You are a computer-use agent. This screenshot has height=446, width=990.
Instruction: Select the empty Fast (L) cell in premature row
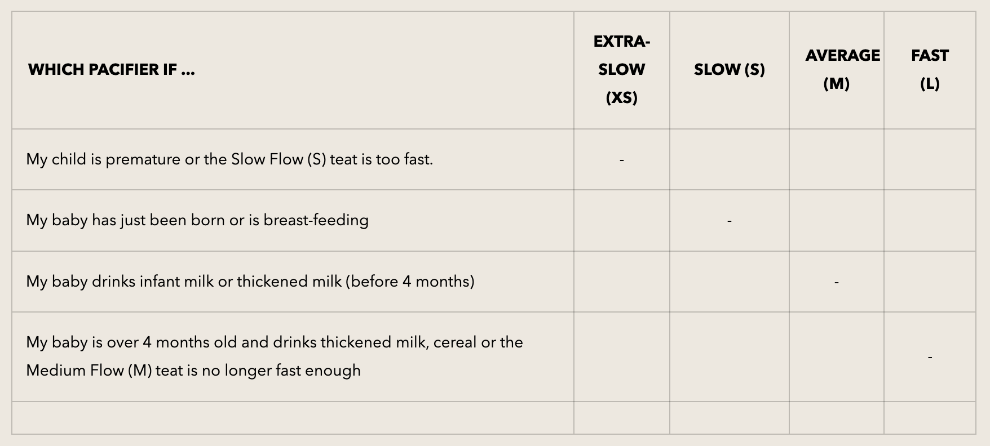point(930,159)
